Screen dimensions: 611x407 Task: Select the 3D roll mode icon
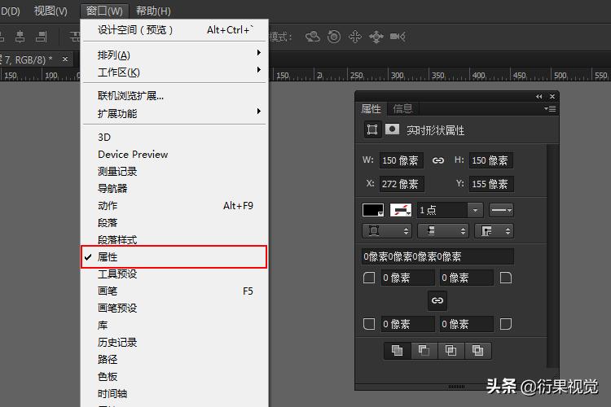(x=334, y=37)
